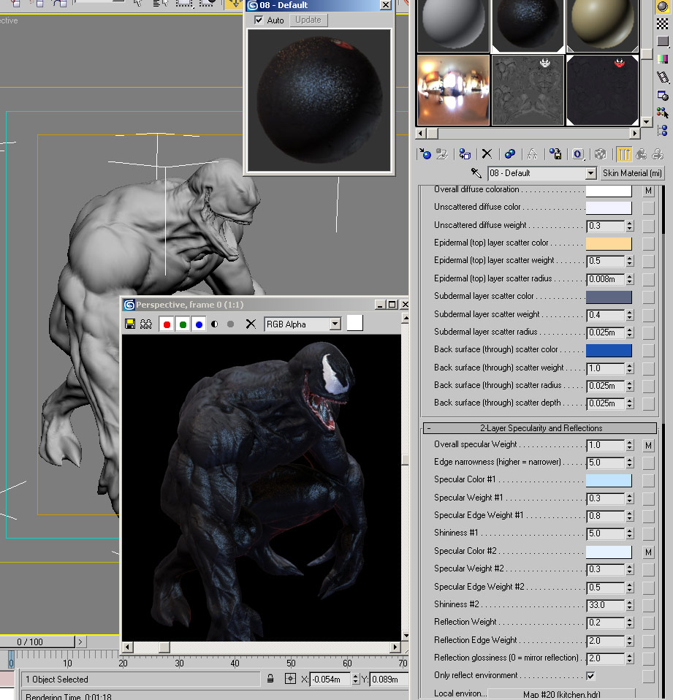Click M map button for Specular Color #2
Viewport: 673px width, 700px height.
(648, 552)
